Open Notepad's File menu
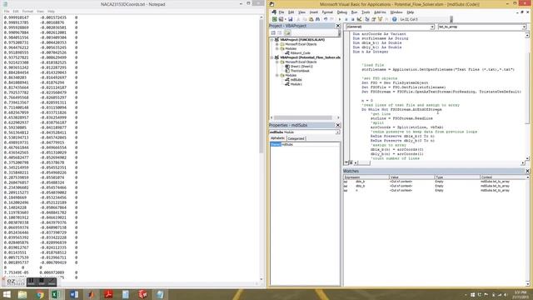 pyautogui.click(x=7, y=11)
